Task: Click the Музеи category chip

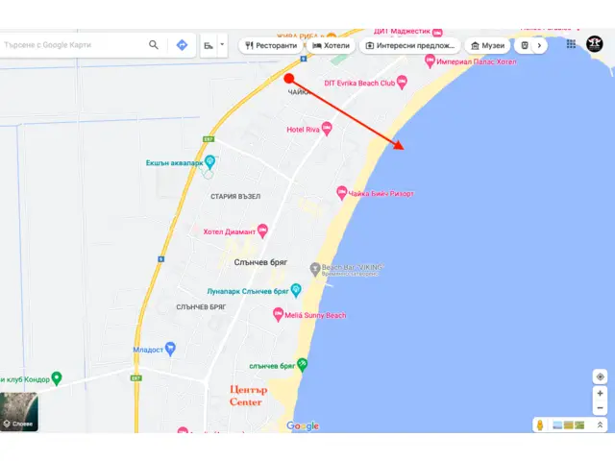Action: [487, 46]
